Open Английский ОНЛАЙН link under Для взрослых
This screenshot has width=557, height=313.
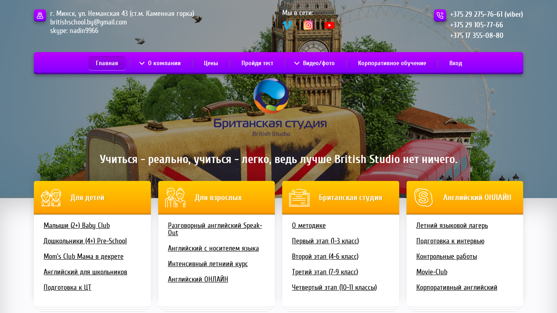[198, 279]
